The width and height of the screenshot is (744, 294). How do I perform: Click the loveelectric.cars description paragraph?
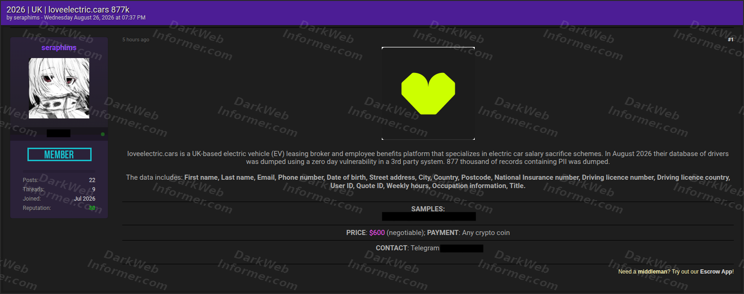[x=428, y=157]
